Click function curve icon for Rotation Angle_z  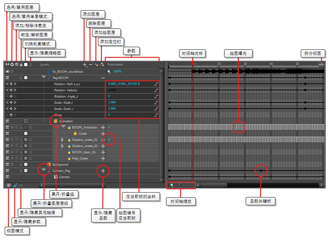point(156,97)
